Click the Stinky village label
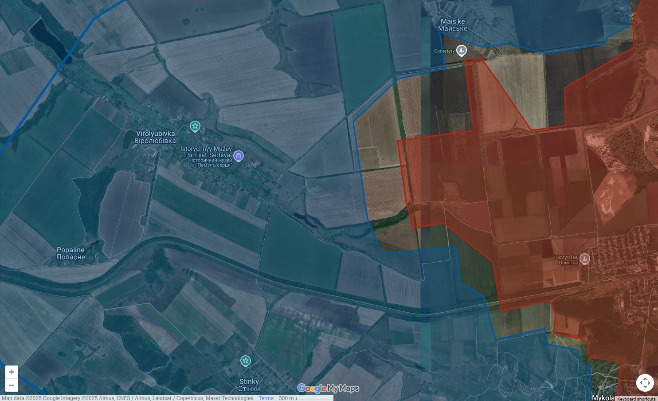 click(x=249, y=385)
